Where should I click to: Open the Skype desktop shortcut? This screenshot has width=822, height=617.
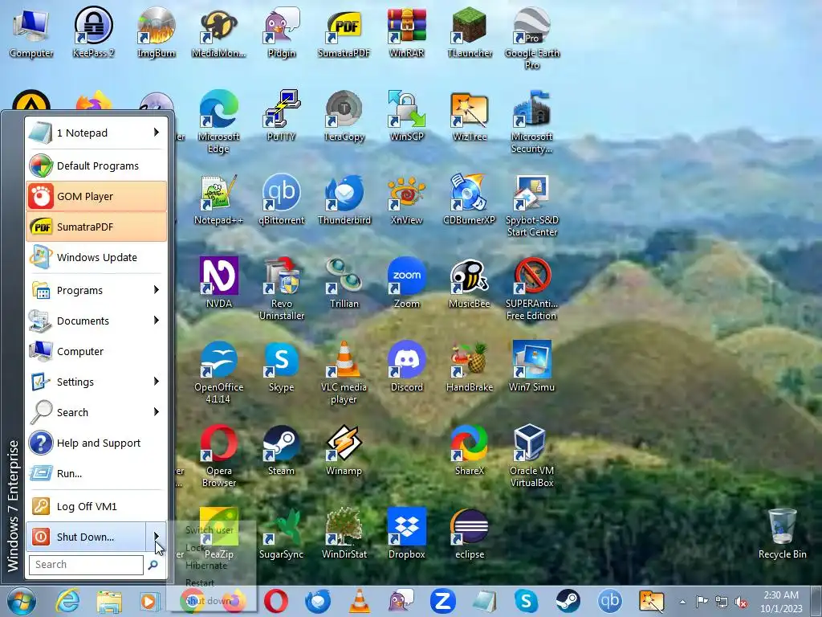pyautogui.click(x=282, y=366)
